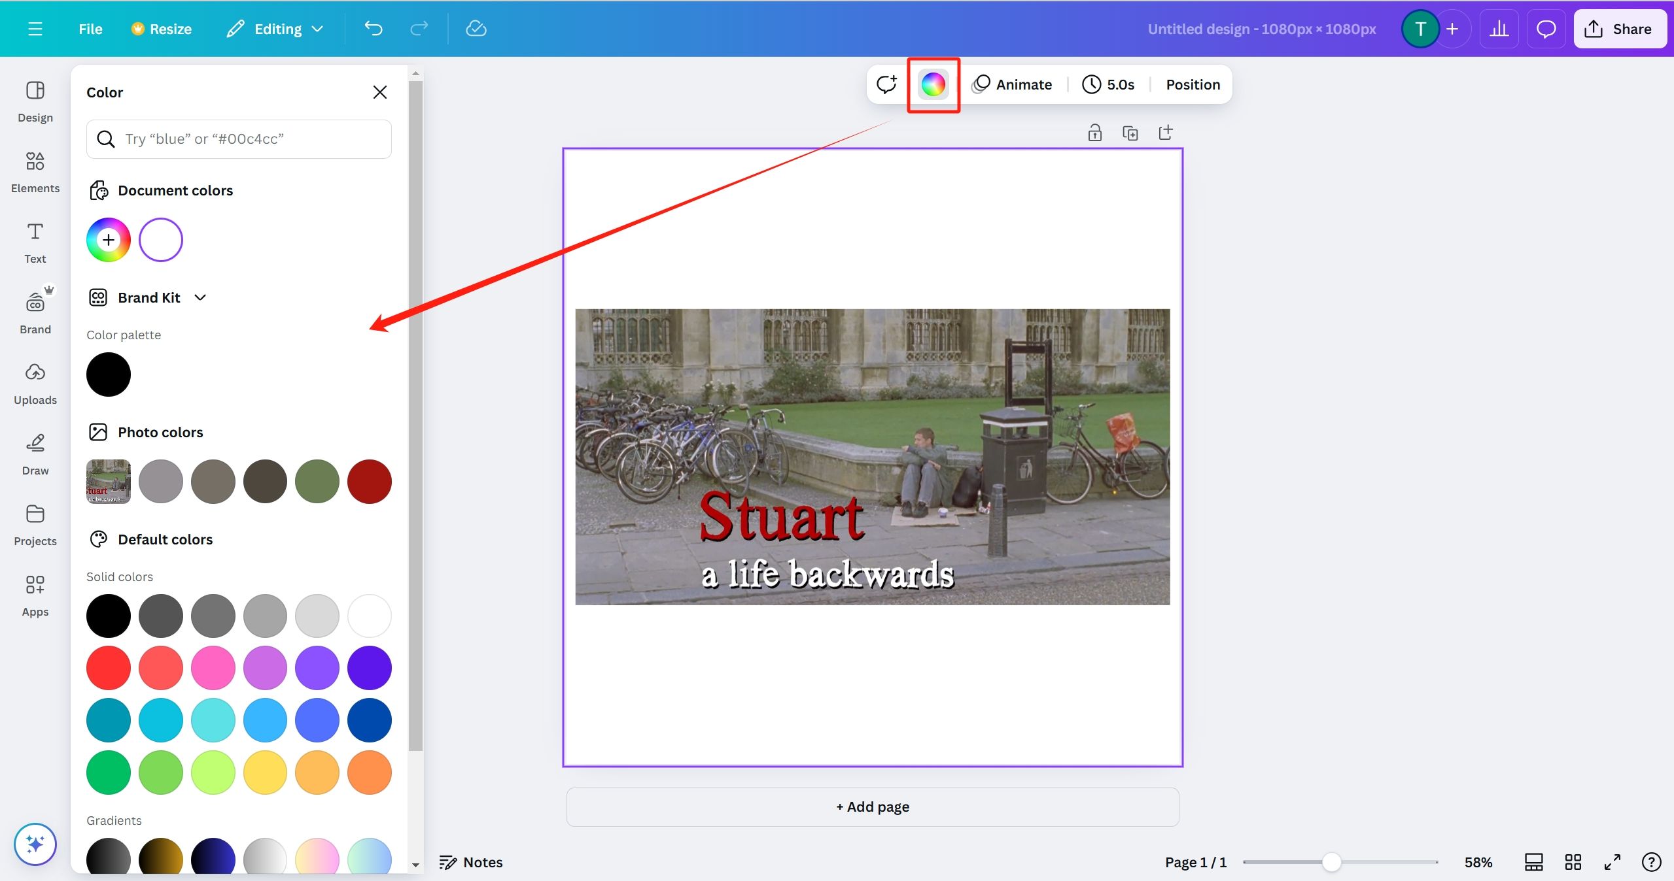Screen dimensions: 1674x881
Task: Click the Resize option
Action: coord(162,29)
